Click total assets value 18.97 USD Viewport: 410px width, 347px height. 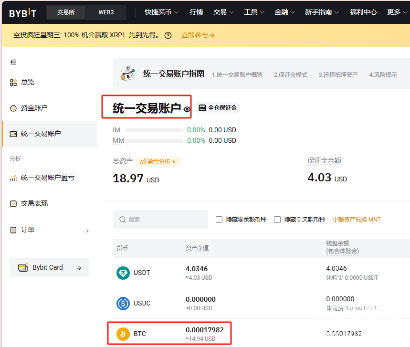pyautogui.click(x=136, y=179)
